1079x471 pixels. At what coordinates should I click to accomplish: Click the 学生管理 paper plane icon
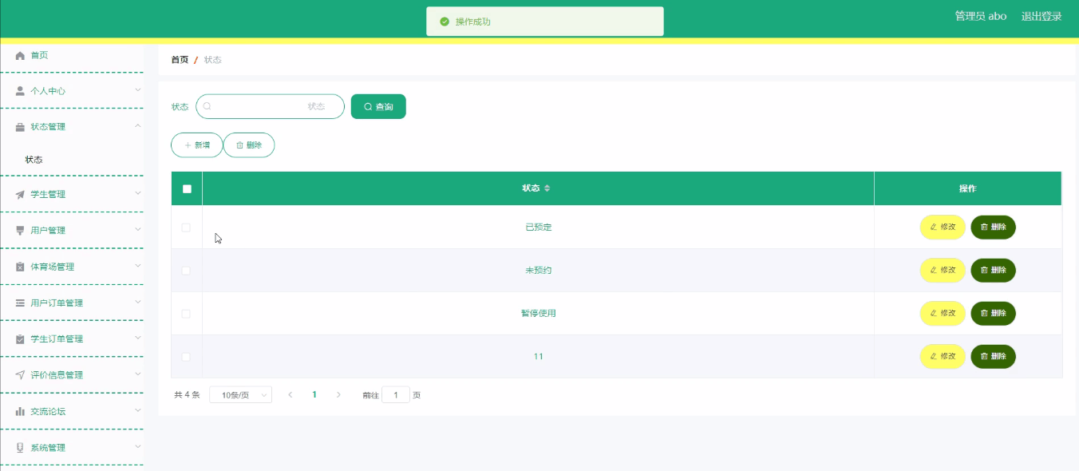point(19,194)
